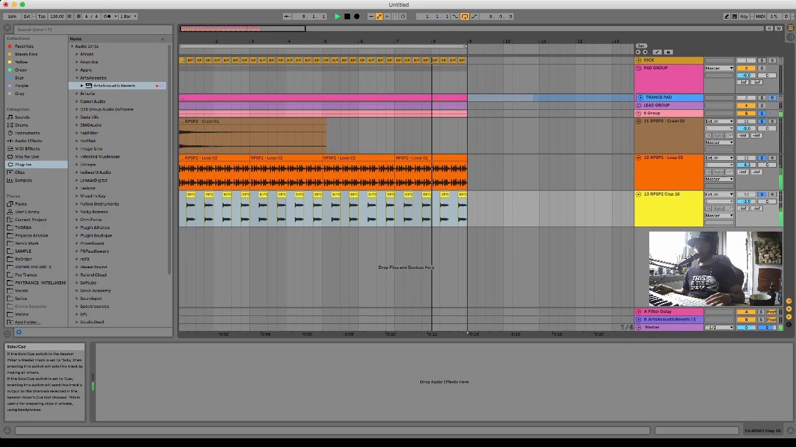Fold PAD GROUP track
Viewport: 796px width, 447px height.
pyautogui.click(x=638, y=68)
